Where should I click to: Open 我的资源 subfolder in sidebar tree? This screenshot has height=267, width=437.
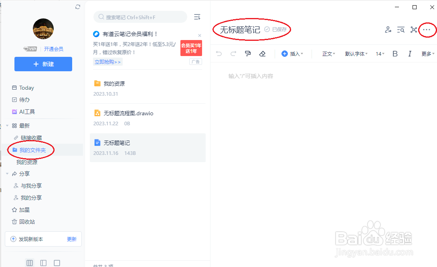[x=27, y=162]
